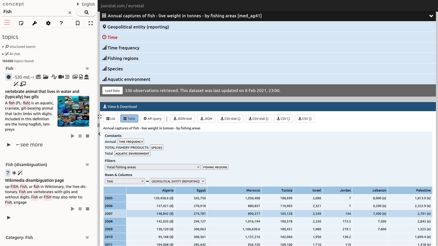Play speech for Fish article
Screen dimensions: 438x246
(x=73, y=136)
